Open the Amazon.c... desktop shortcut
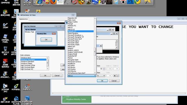The image size is (187, 105). coord(5,75)
